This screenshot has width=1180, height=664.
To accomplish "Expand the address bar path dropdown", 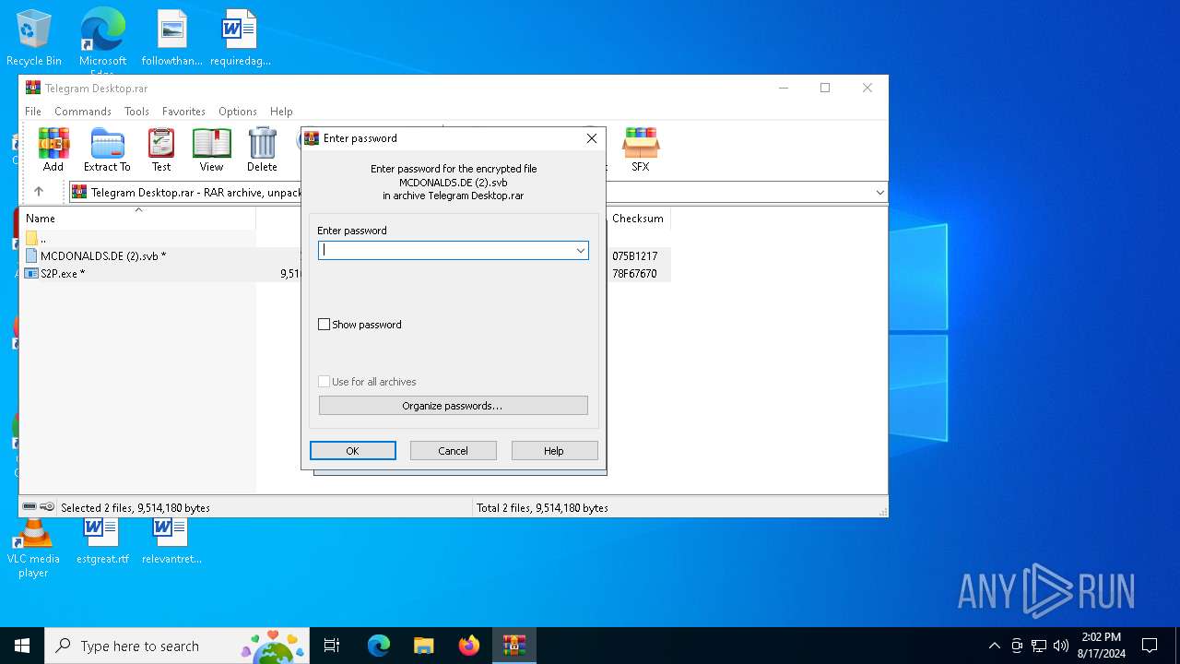I will [x=879, y=193].
